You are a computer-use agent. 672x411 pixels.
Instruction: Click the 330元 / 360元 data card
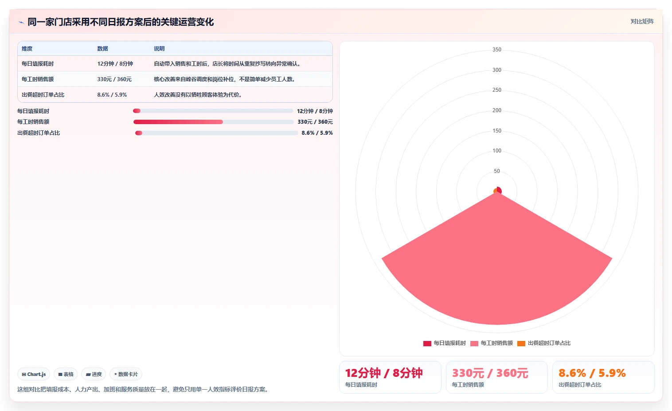496,377
